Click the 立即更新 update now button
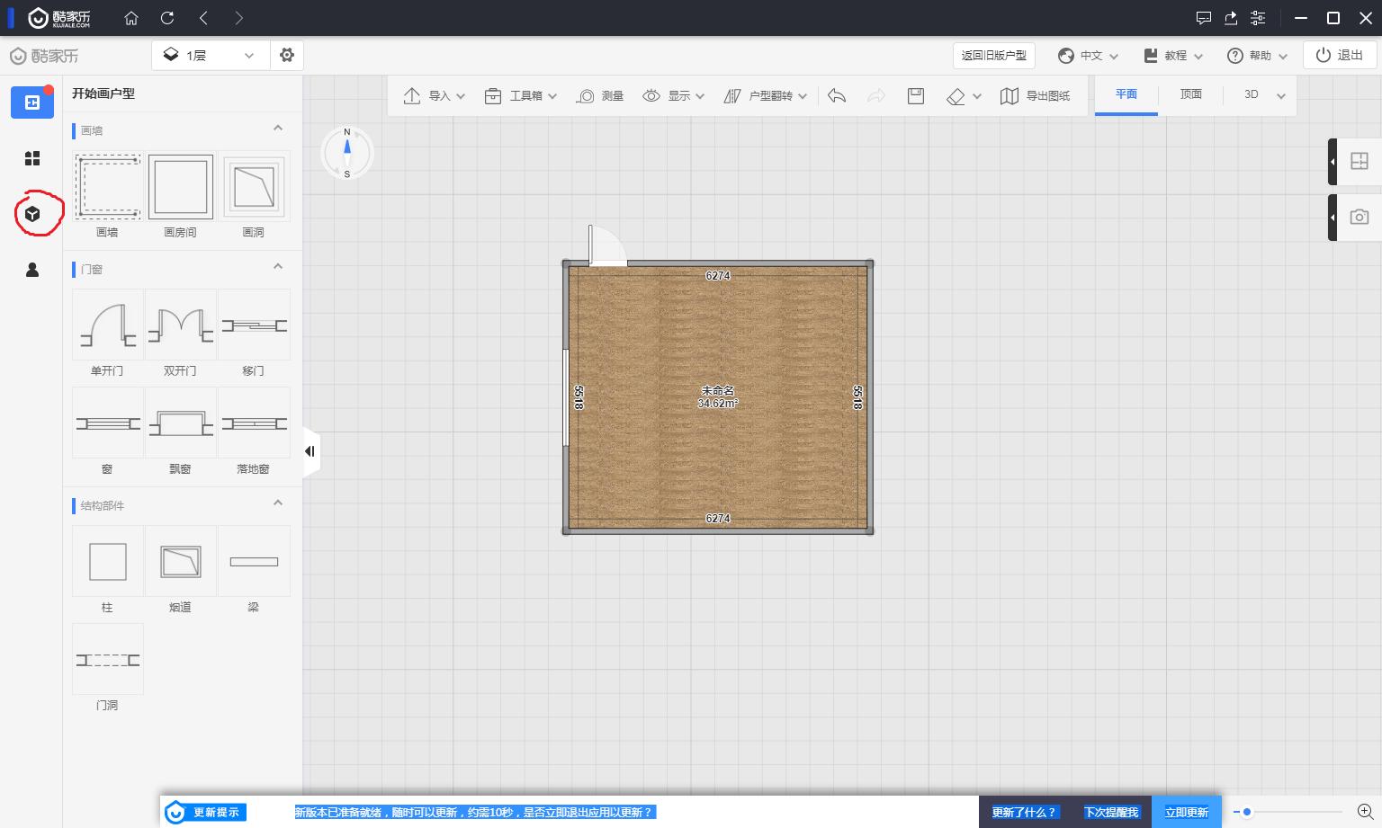Screen dimensions: 1382x828 tap(1186, 812)
